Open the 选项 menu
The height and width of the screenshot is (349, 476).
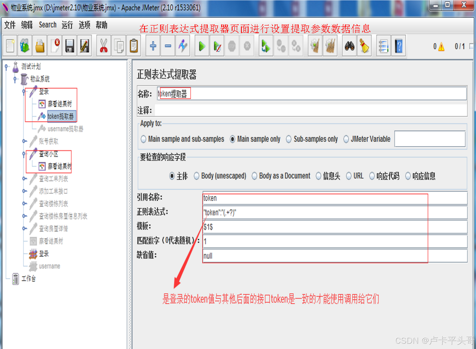click(84, 25)
